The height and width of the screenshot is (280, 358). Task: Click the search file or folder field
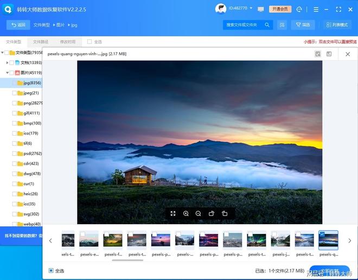click(x=243, y=24)
